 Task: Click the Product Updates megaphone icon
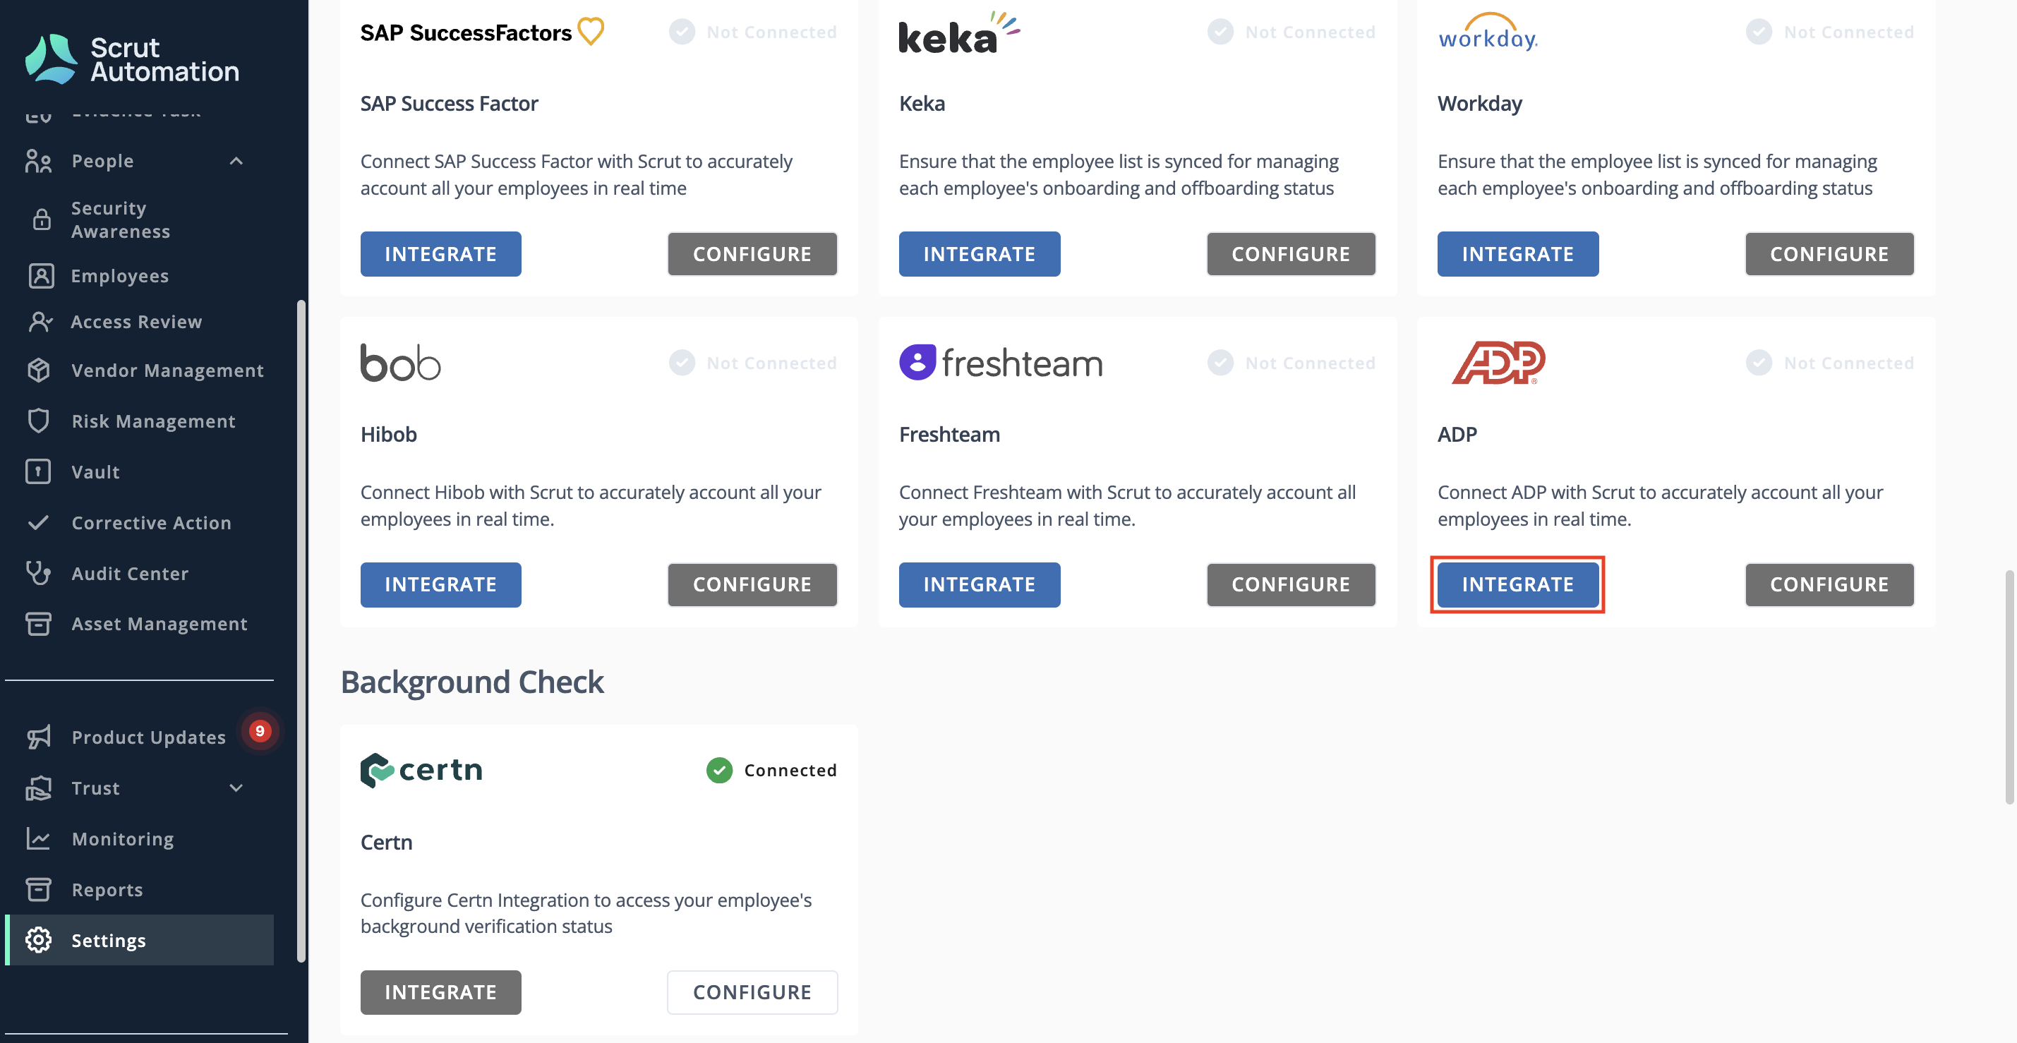[x=38, y=737]
